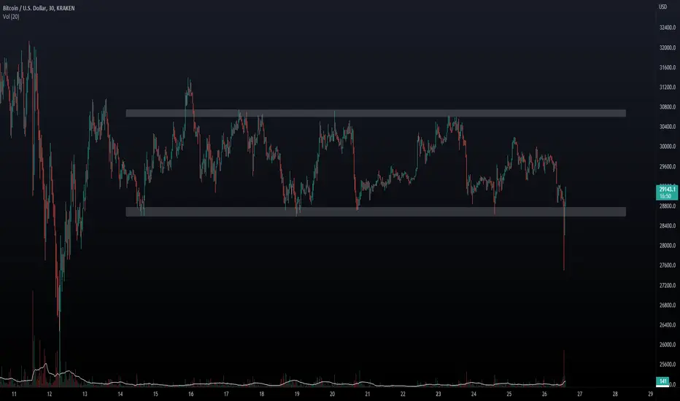Click the 32400.0 price axis label
The image size is (680, 401).
(x=668, y=28)
